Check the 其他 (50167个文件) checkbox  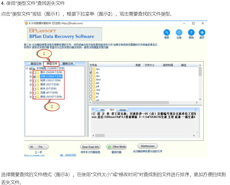pos(35,97)
